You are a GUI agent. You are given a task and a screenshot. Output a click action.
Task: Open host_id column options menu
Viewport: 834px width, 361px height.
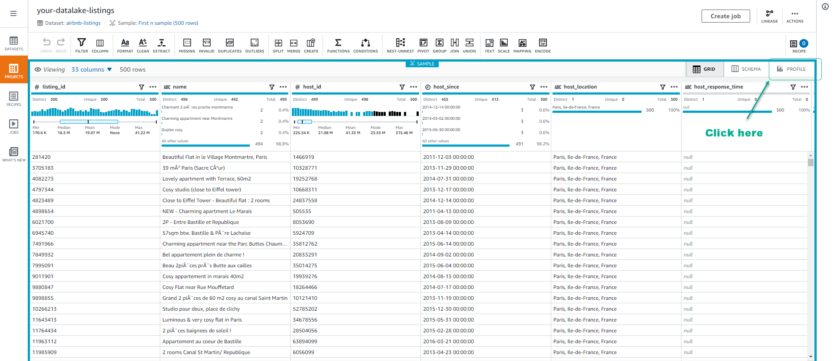(x=414, y=87)
